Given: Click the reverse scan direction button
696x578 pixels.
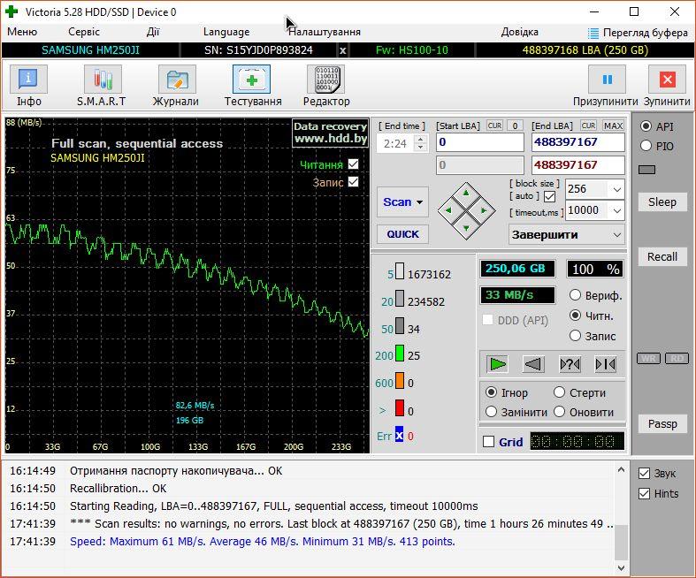Looking at the screenshot, I should tap(533, 364).
